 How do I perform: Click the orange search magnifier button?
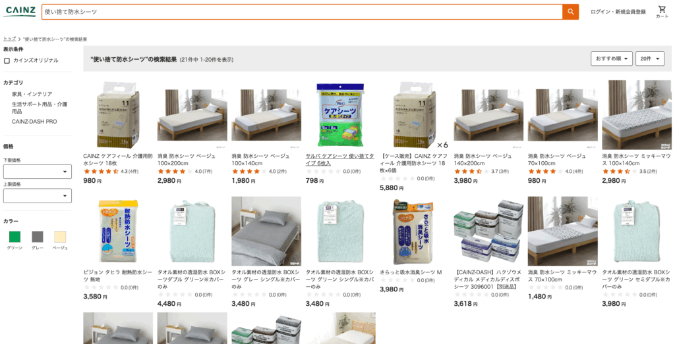570,12
